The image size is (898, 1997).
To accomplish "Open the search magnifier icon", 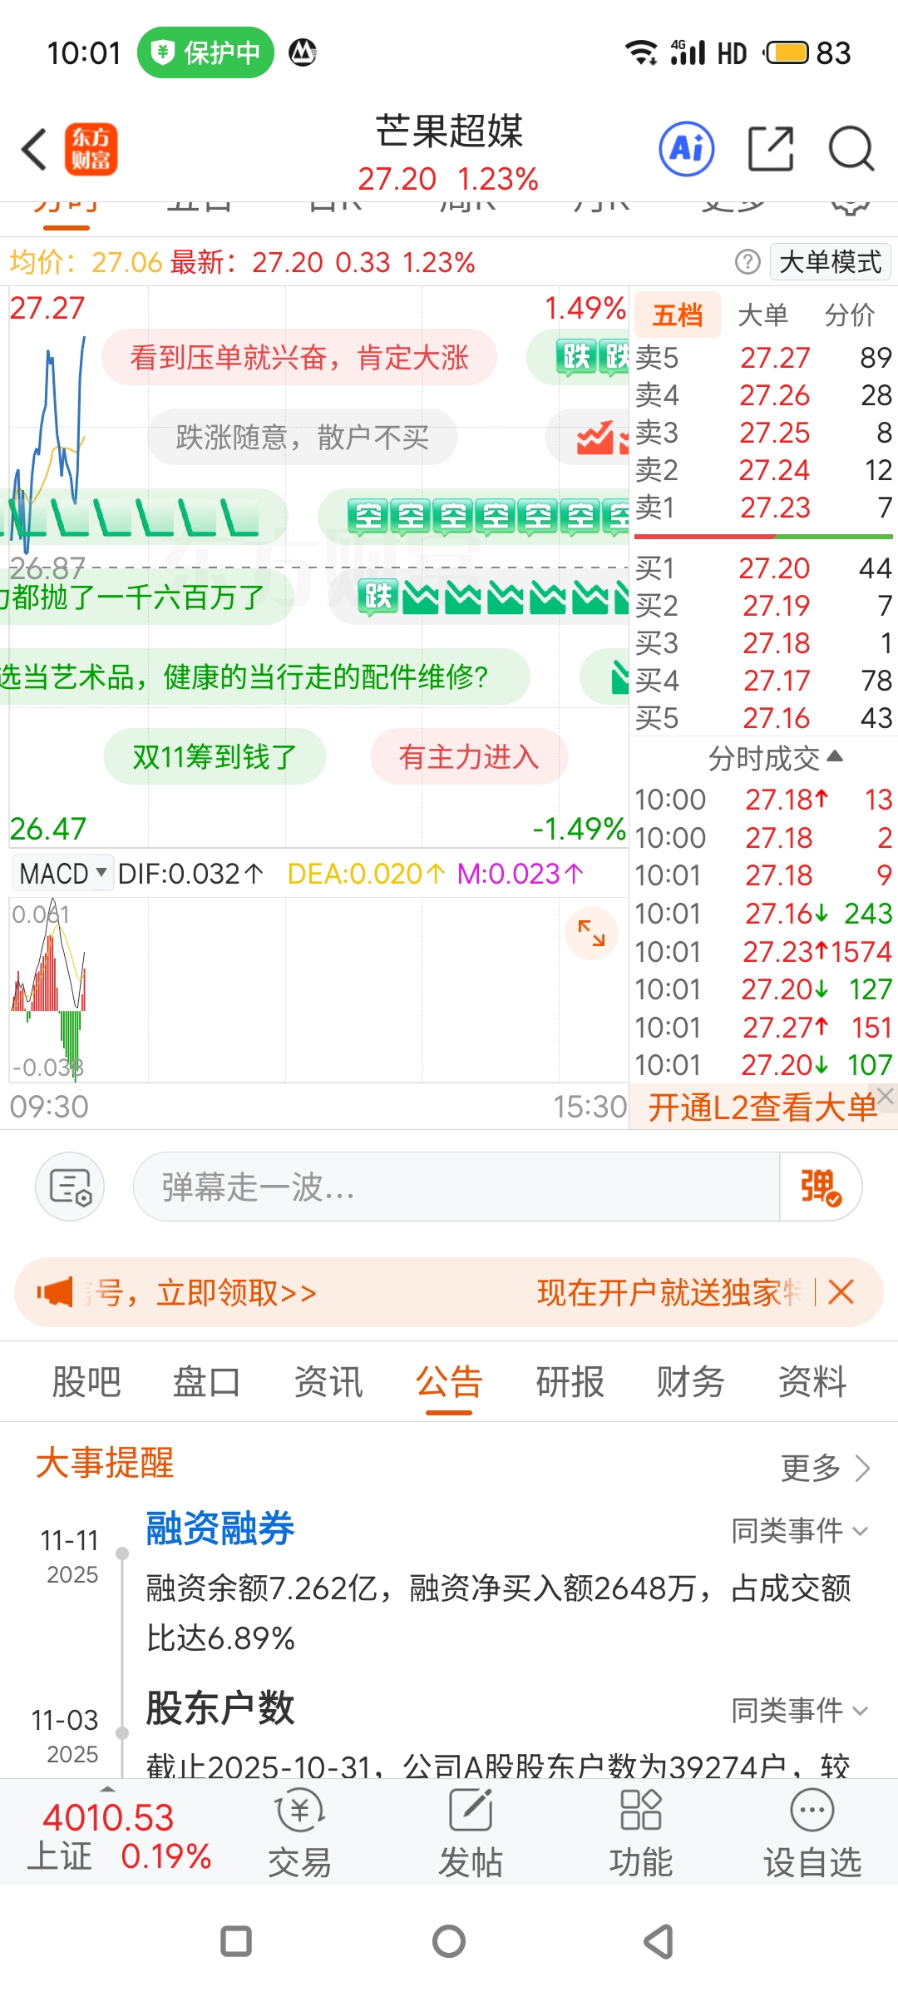I will coord(851,150).
